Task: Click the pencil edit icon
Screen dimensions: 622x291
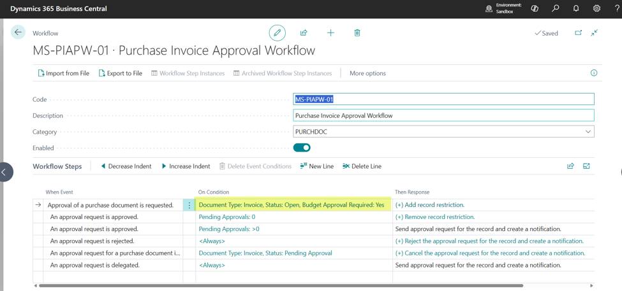Action: 278,33
